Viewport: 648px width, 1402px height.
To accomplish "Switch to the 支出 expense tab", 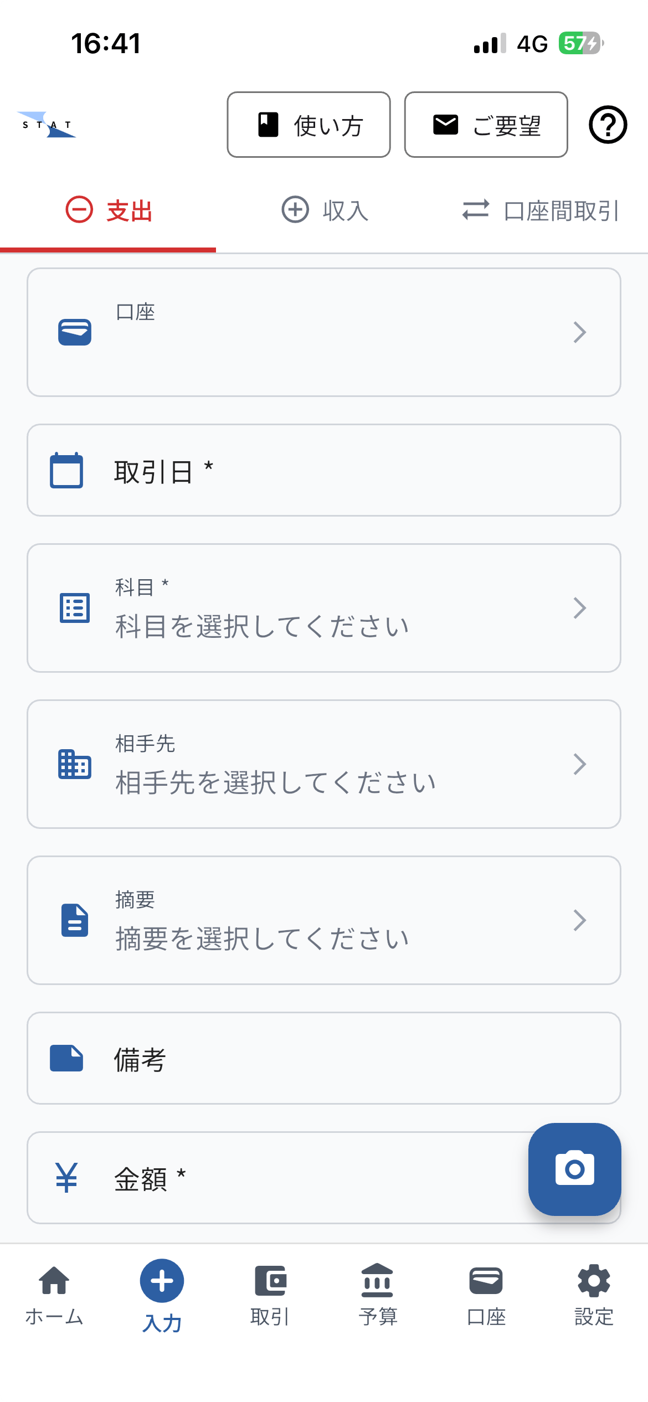I will [109, 211].
